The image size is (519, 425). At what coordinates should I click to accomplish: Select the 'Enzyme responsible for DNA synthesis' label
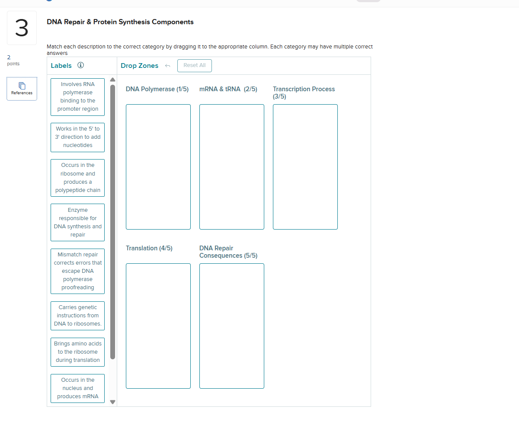pyautogui.click(x=78, y=222)
